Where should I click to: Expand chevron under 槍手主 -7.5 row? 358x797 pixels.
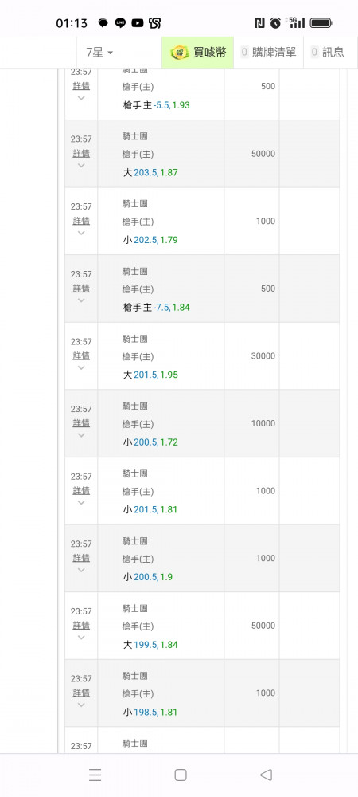pyautogui.click(x=81, y=300)
